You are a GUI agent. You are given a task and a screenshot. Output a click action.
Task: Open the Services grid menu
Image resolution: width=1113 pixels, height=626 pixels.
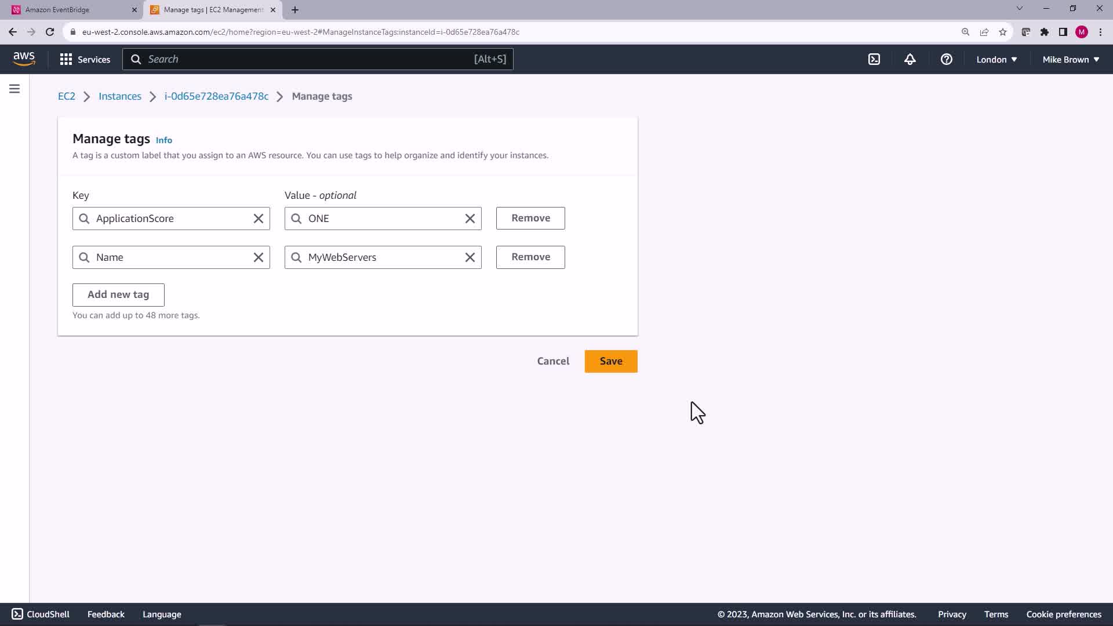point(85,59)
